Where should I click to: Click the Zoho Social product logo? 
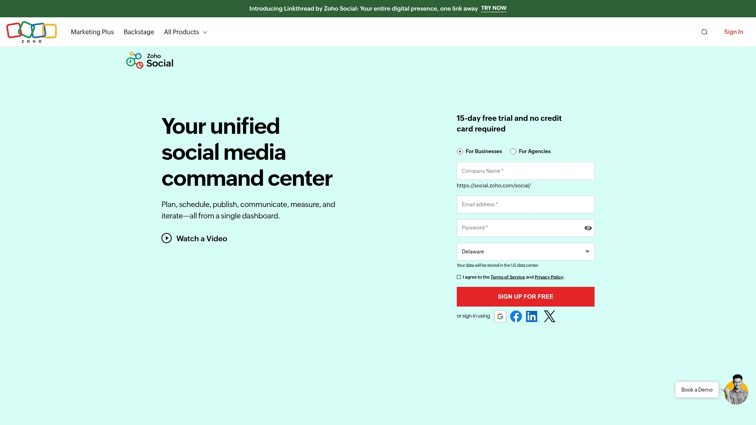point(150,60)
